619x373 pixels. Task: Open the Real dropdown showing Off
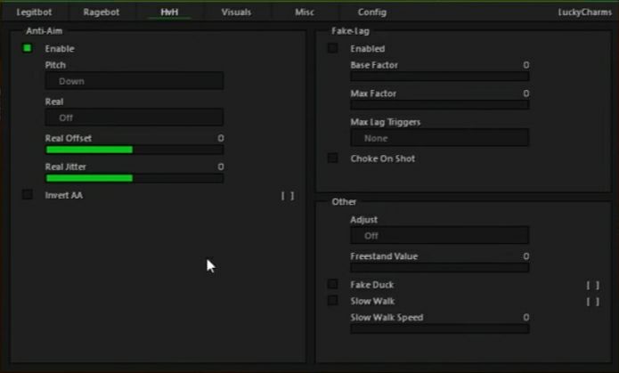coord(134,118)
